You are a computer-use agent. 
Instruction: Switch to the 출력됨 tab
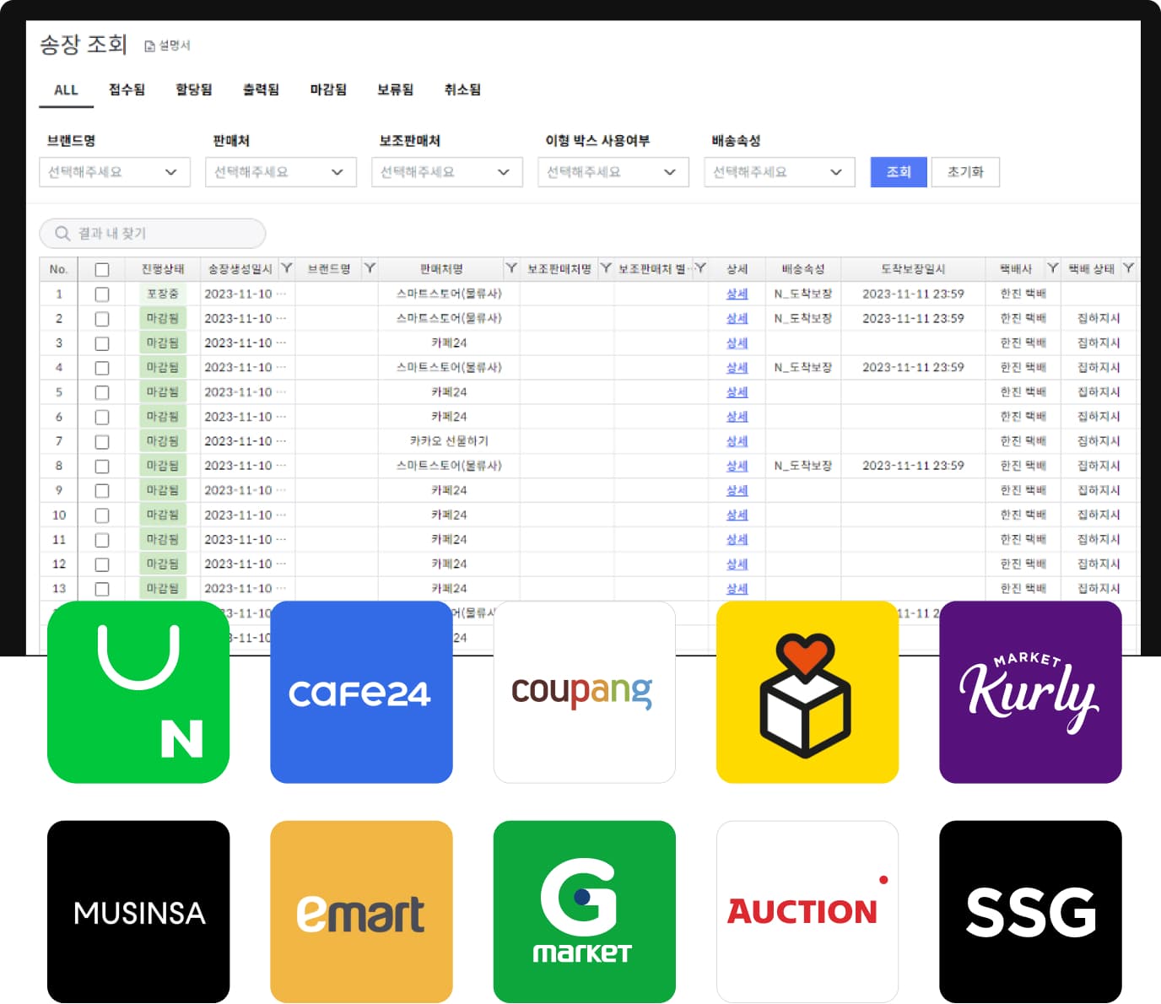pyautogui.click(x=261, y=89)
